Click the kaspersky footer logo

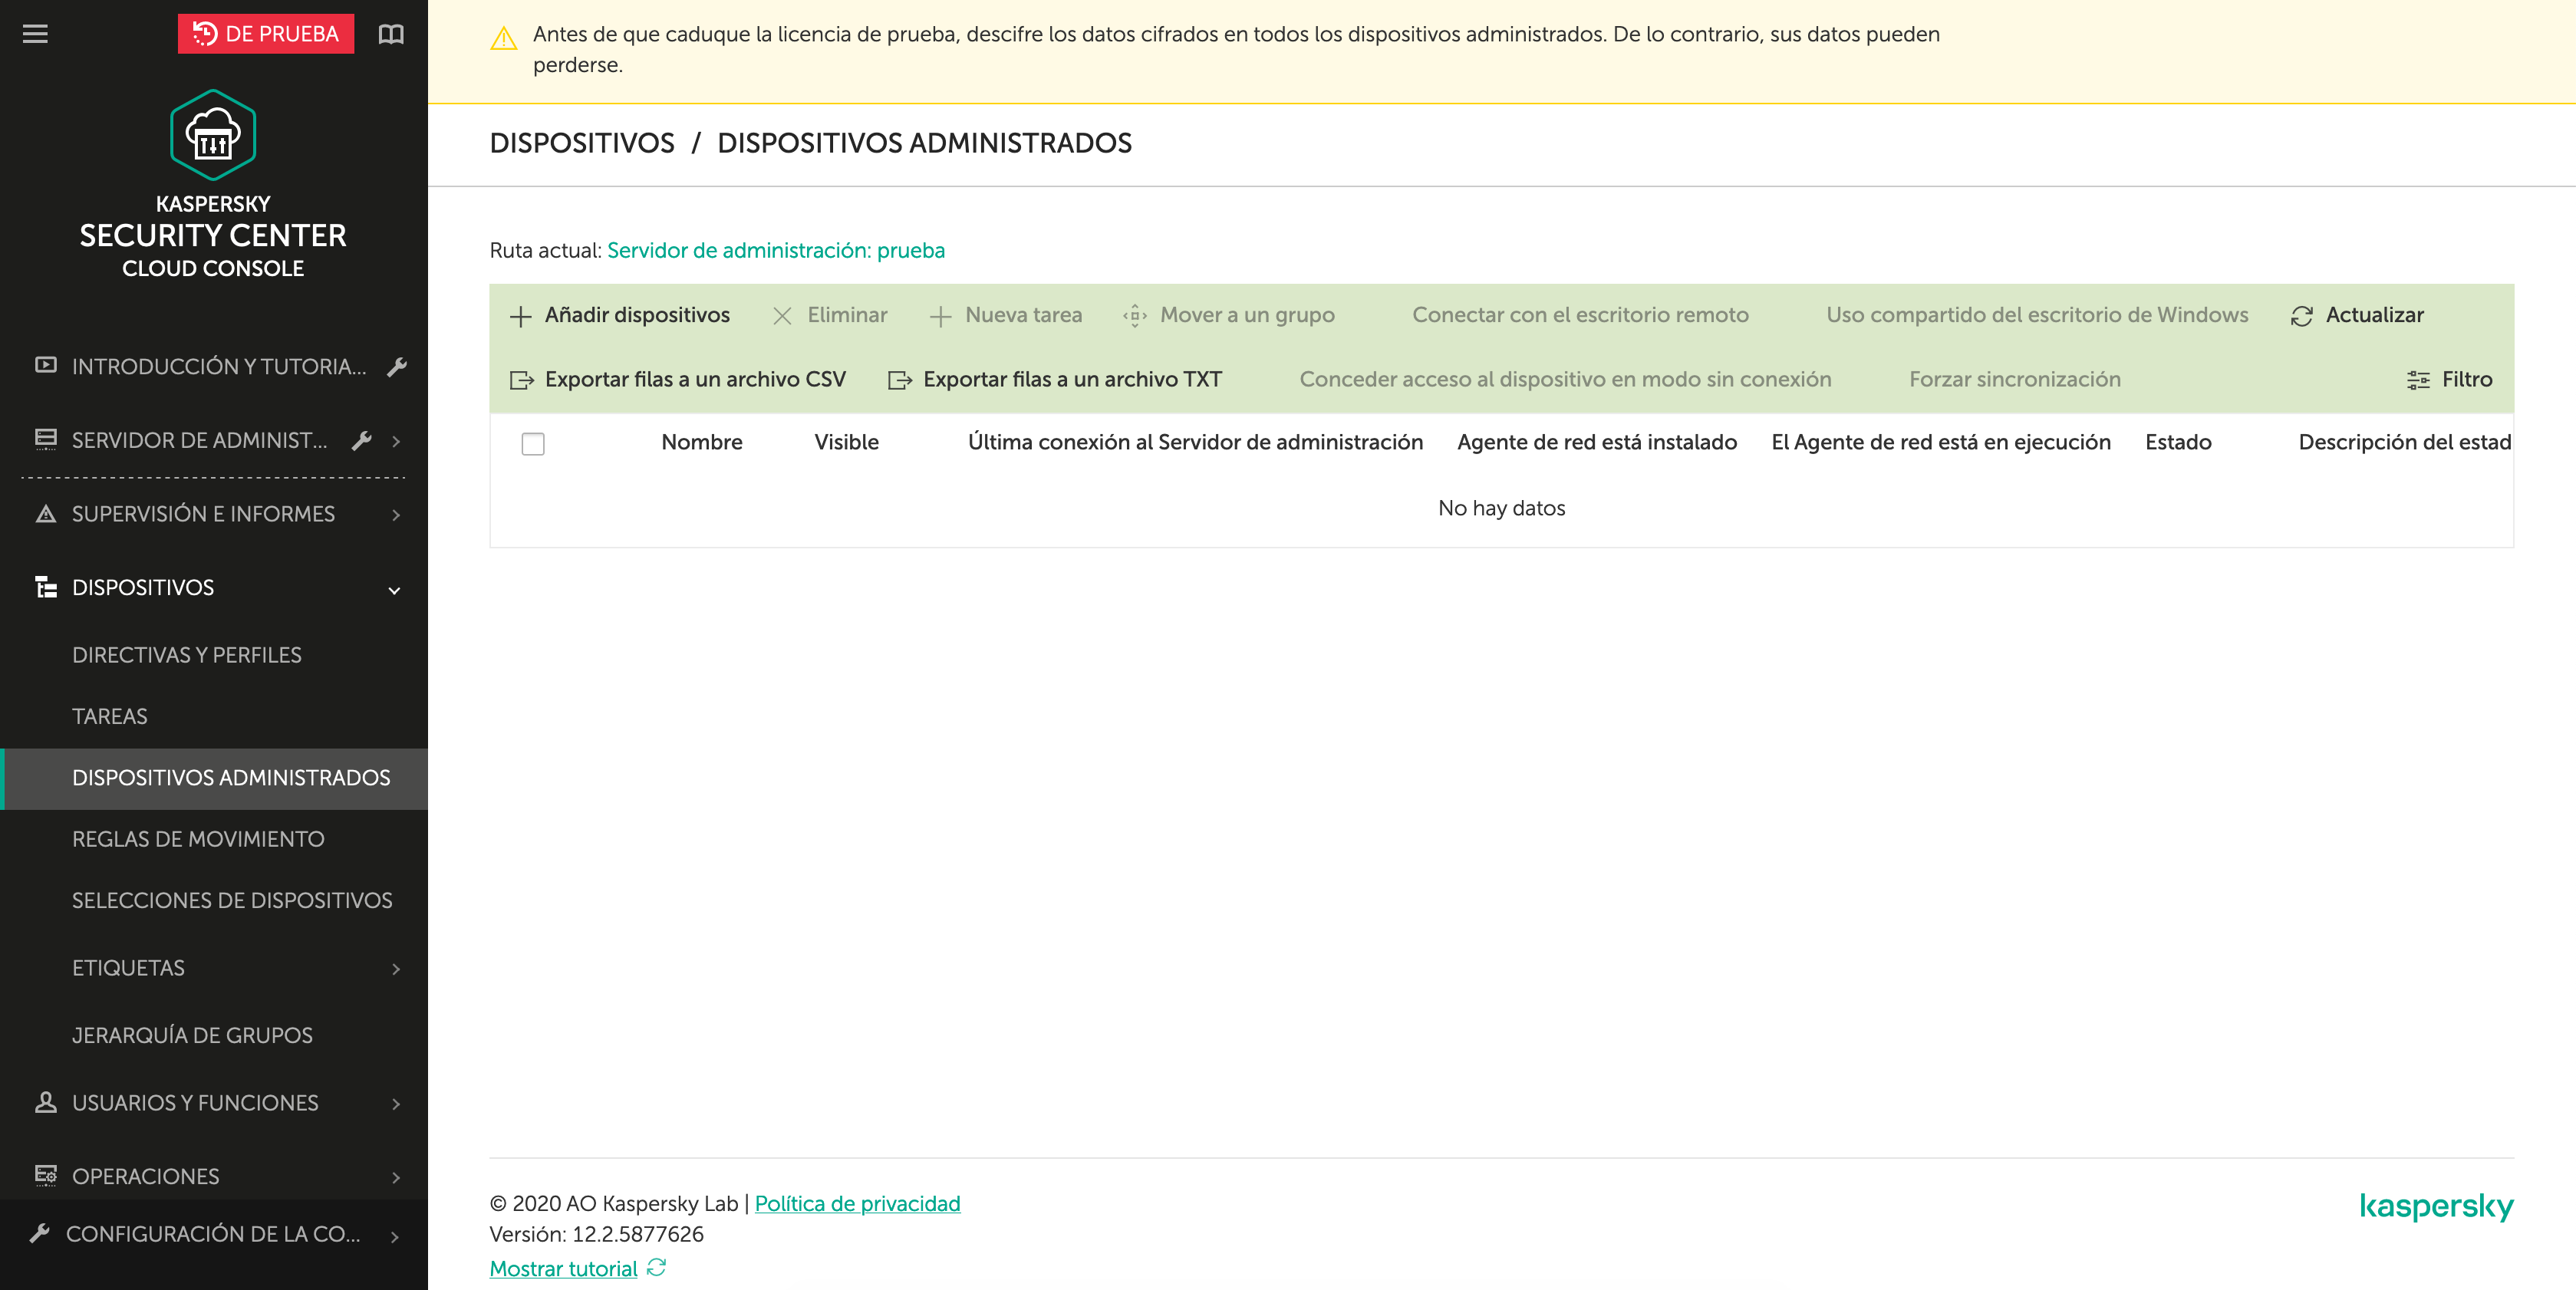point(2436,1207)
